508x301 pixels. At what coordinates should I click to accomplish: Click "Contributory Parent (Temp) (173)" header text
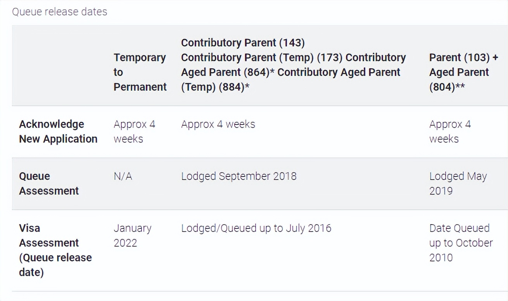coord(261,57)
